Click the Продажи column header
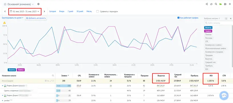The height and width of the screenshot is (103, 233). [x=144, y=76]
